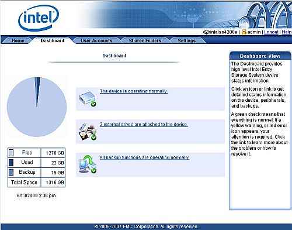Open the Shared Folders tab
Screen dimensions: 292x230
click(x=145, y=40)
